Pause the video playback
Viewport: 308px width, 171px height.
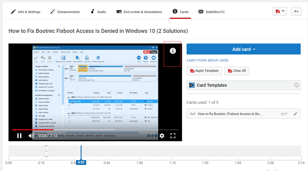[19, 136]
